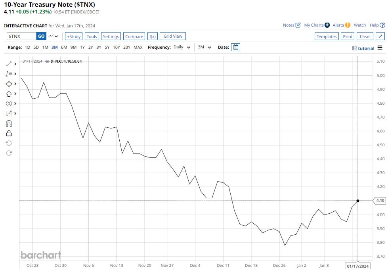Add to My Charts plus icon
This screenshot has height=274, width=388.
tap(327, 25)
